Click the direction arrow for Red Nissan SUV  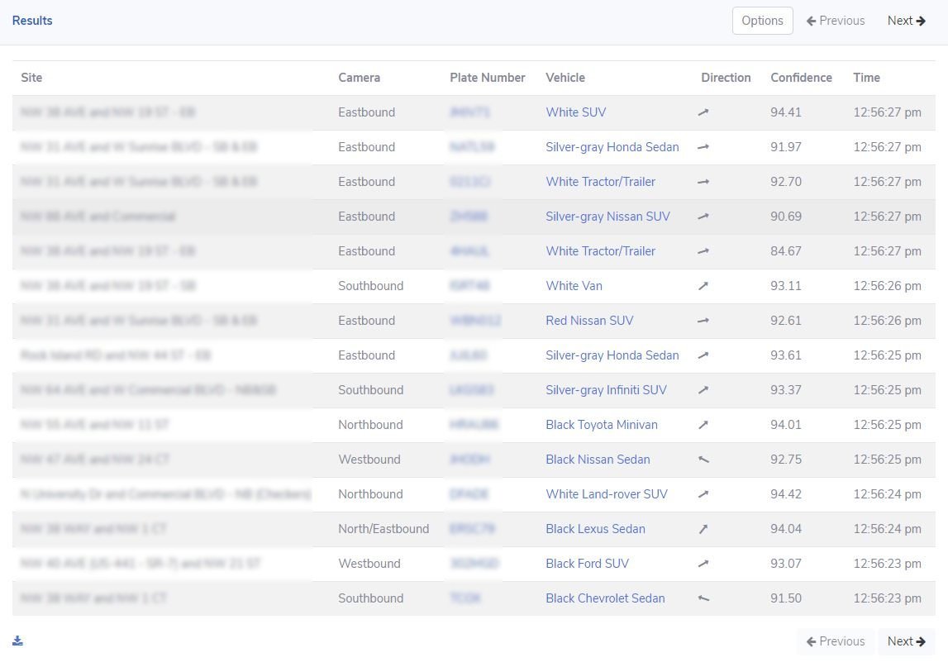703,321
